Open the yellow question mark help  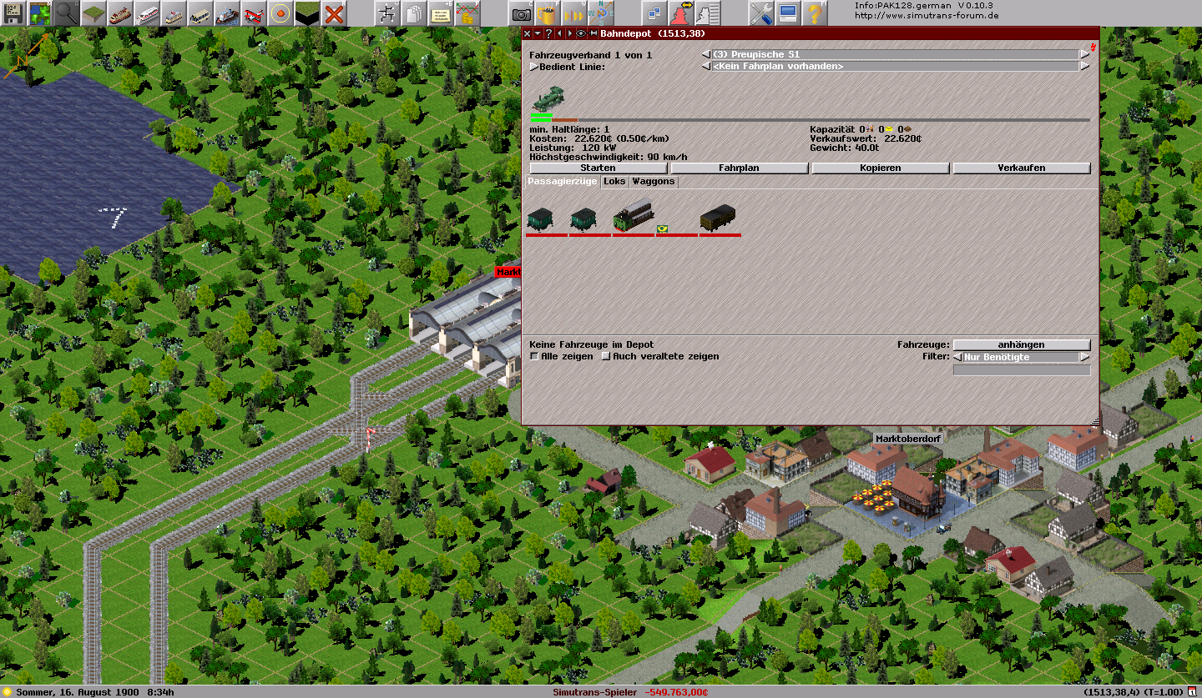click(815, 13)
